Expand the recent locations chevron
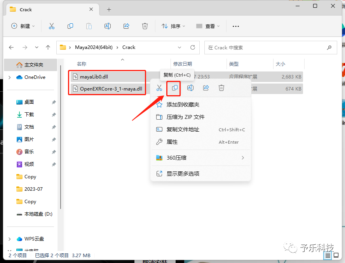This screenshot has width=345, height=263. pos(37,47)
